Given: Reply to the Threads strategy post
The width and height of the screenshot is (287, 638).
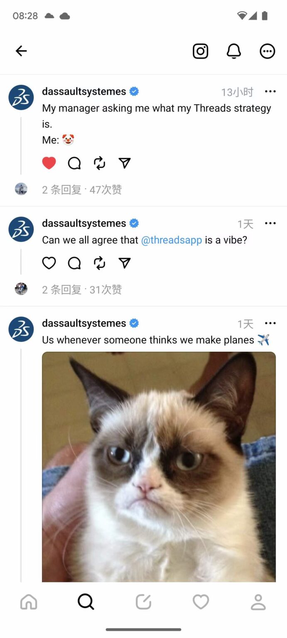Looking at the screenshot, I should coord(74,163).
